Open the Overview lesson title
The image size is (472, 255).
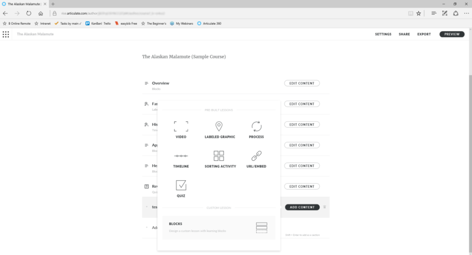pyautogui.click(x=160, y=83)
